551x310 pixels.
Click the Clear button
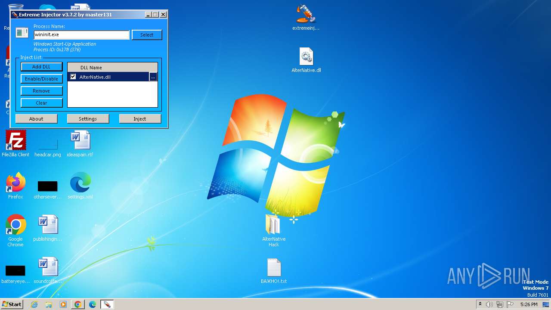point(41,103)
